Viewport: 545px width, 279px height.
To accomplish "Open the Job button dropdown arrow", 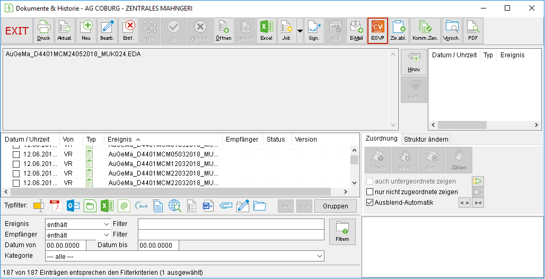I will [300, 31].
